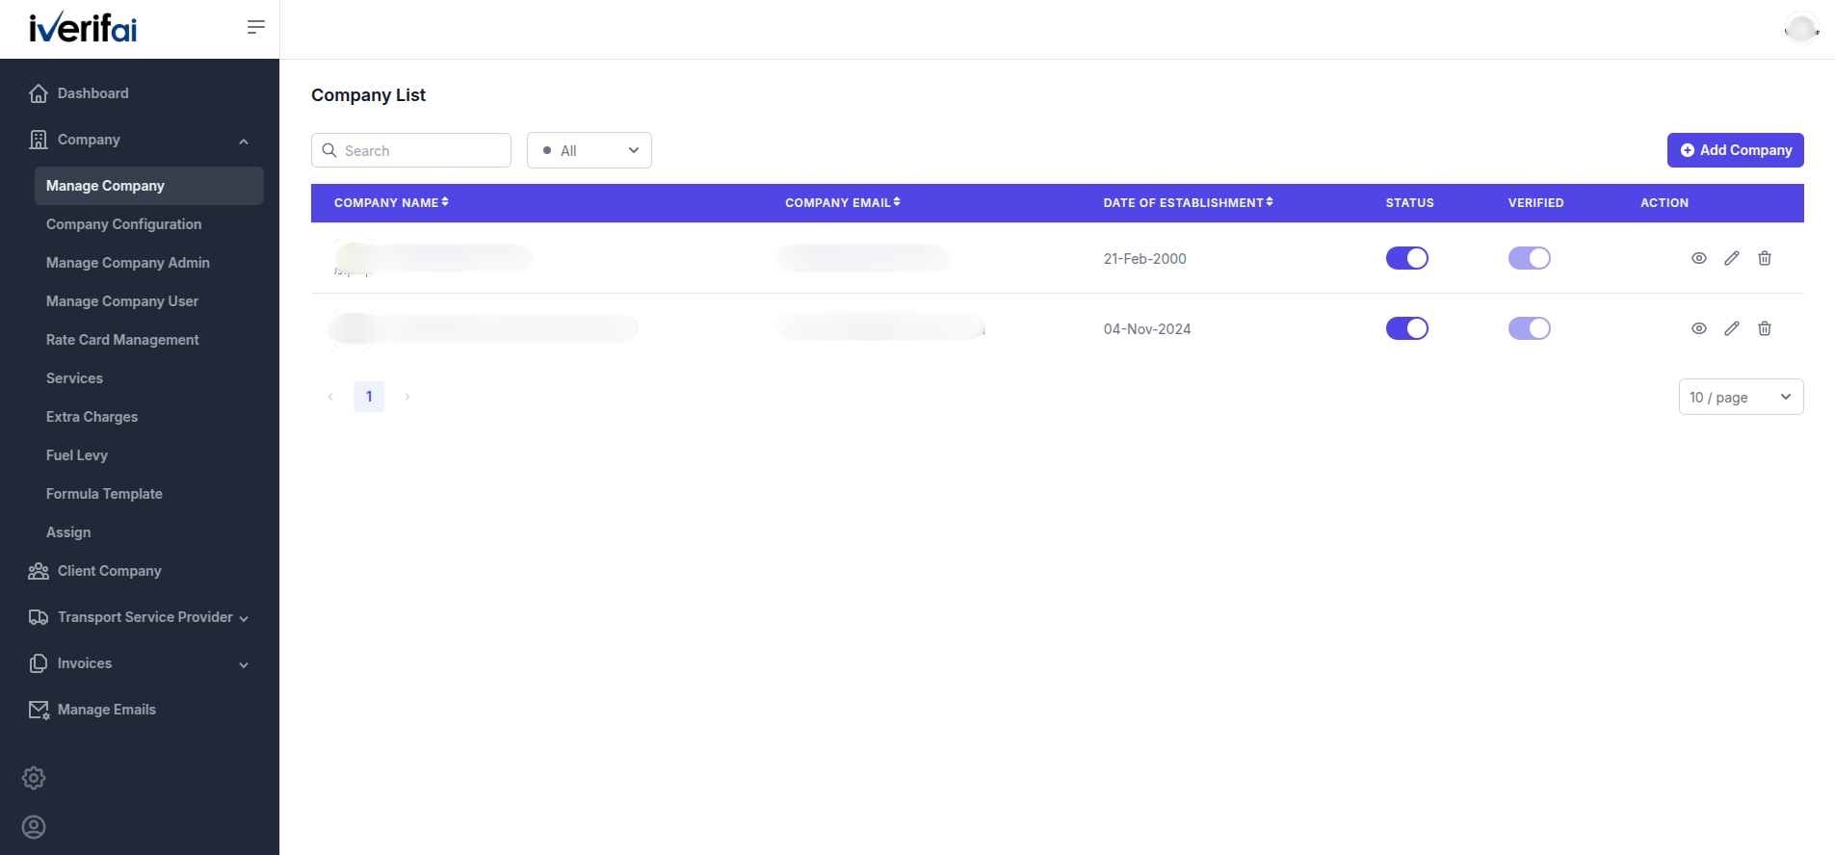Screen dimensions: 1835x855
Task: Toggle verified switch for 04-Nov-2024 company
Action: [1530, 328]
